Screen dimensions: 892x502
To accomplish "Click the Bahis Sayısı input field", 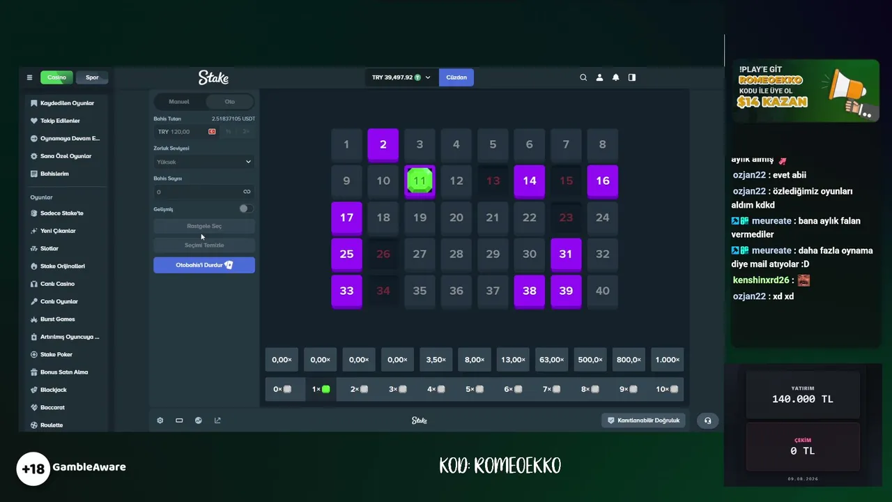I will pyautogui.click(x=204, y=192).
